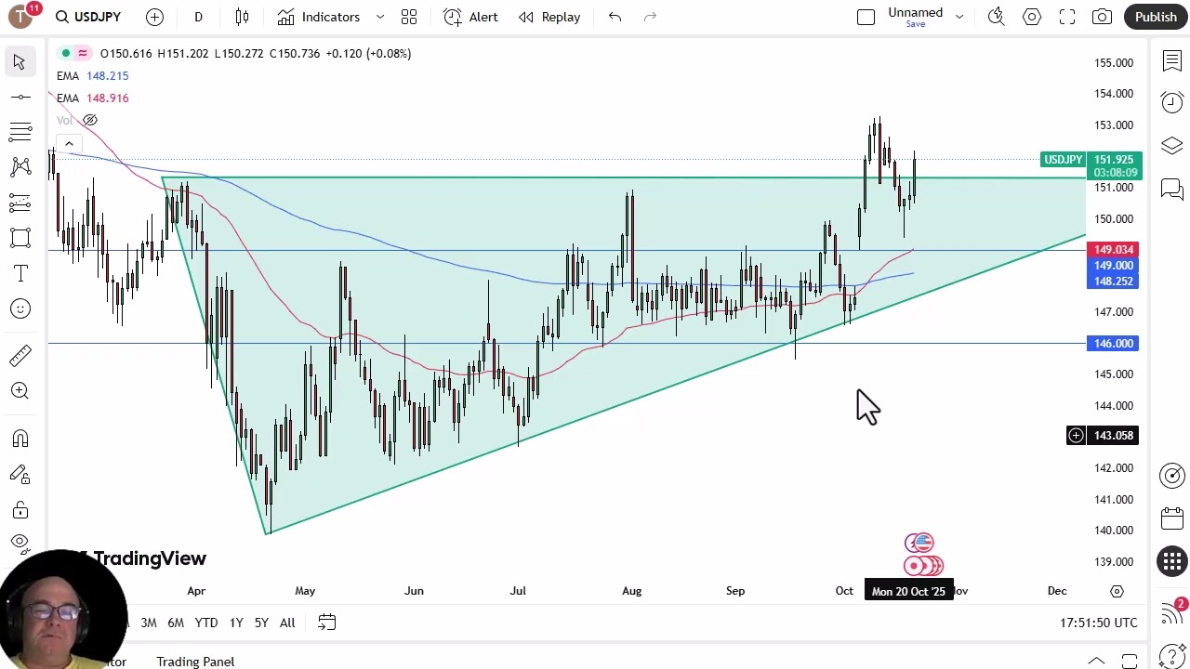This screenshot has width=1190, height=669.
Task: Collapse the indicator legend chevron
Action: click(x=69, y=143)
